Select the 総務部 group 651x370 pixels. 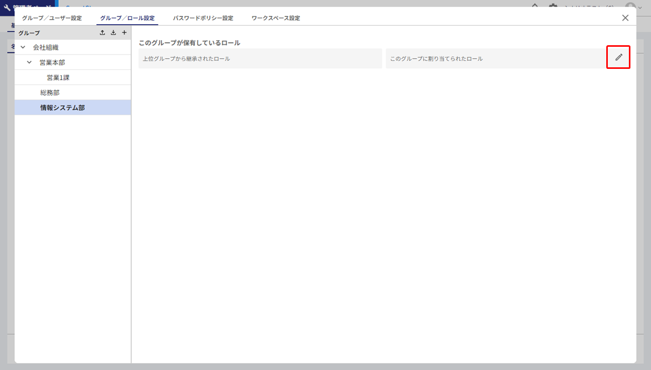tap(50, 92)
